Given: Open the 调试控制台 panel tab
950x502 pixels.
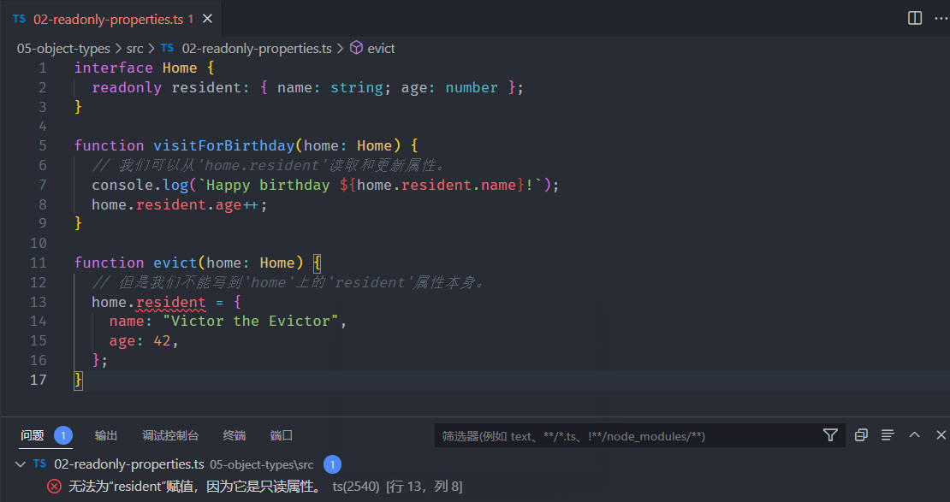Looking at the screenshot, I should [x=170, y=435].
